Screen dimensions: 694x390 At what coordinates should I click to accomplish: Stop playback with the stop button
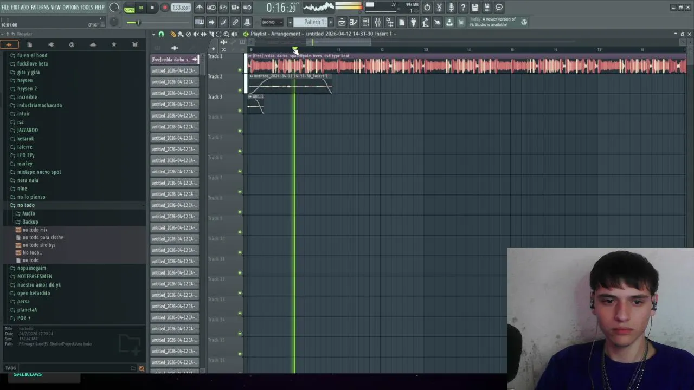152,8
